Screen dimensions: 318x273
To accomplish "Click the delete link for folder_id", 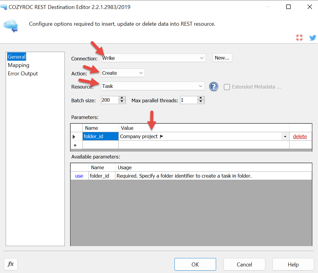I will pos(300,136).
